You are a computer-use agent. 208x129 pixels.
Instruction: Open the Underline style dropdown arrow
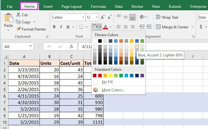click(x=73, y=27)
